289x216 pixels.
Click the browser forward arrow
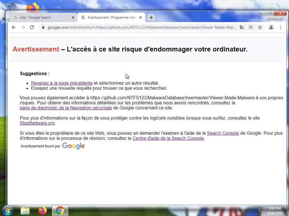(x=23, y=27)
